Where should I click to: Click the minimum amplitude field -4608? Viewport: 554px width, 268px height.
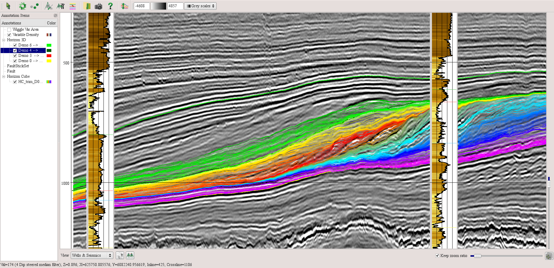142,6
